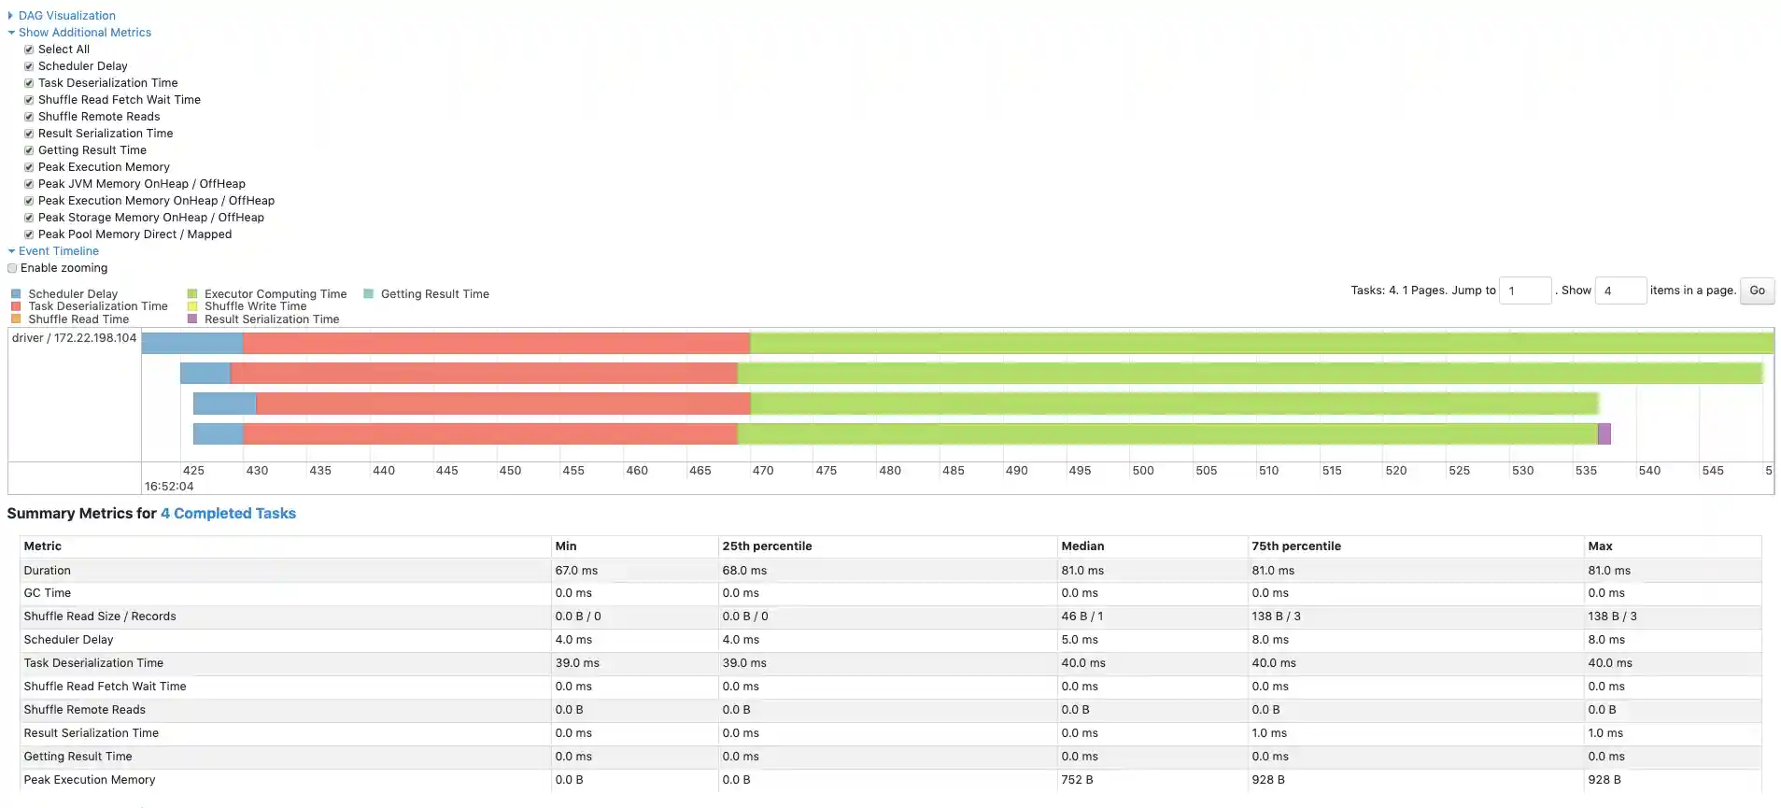Uncheck the Select All metrics checkbox
The image size is (1781, 808).
[x=28, y=49]
